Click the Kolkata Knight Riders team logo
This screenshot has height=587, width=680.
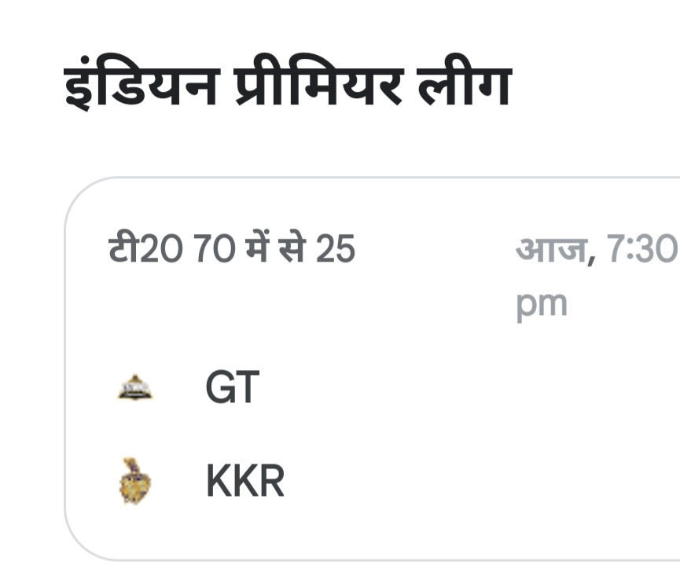[x=135, y=481]
